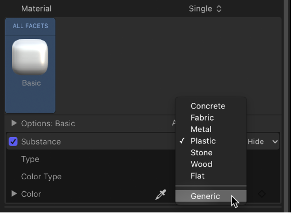Click the Color Type parameter label

(42, 177)
